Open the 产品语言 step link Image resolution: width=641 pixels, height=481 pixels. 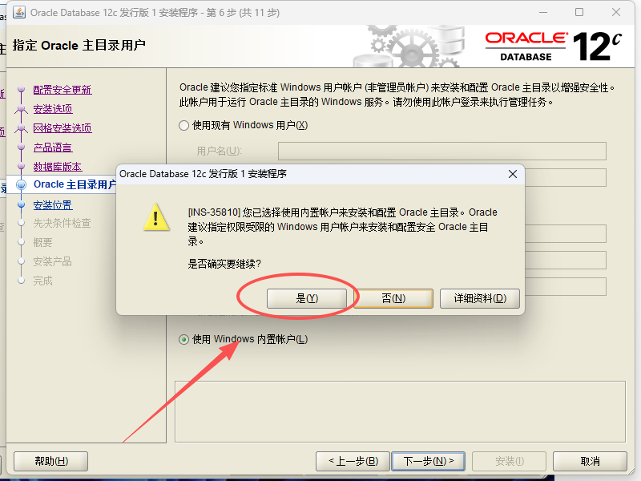[53, 148]
